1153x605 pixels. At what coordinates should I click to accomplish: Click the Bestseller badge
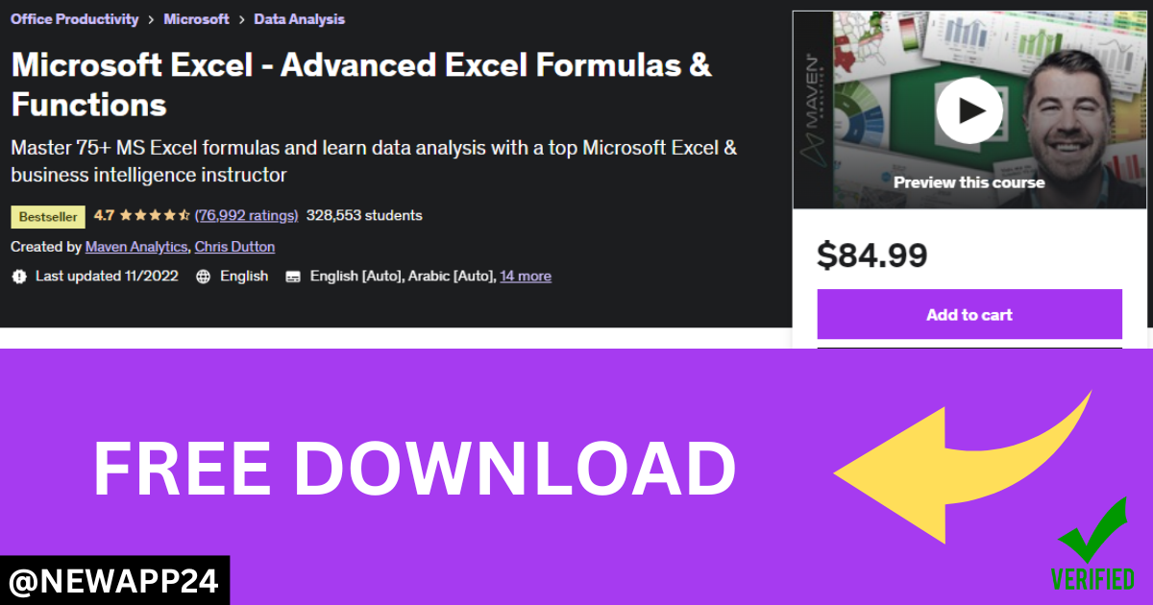[x=47, y=216]
